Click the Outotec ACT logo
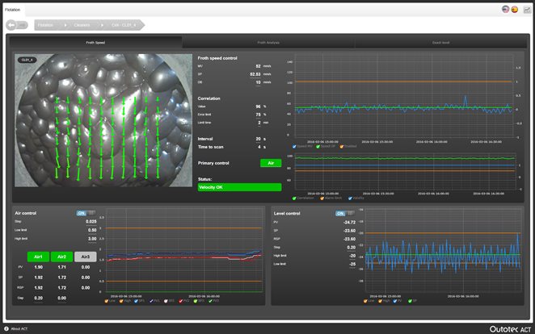The height and width of the screenshot is (334, 535). (510, 329)
